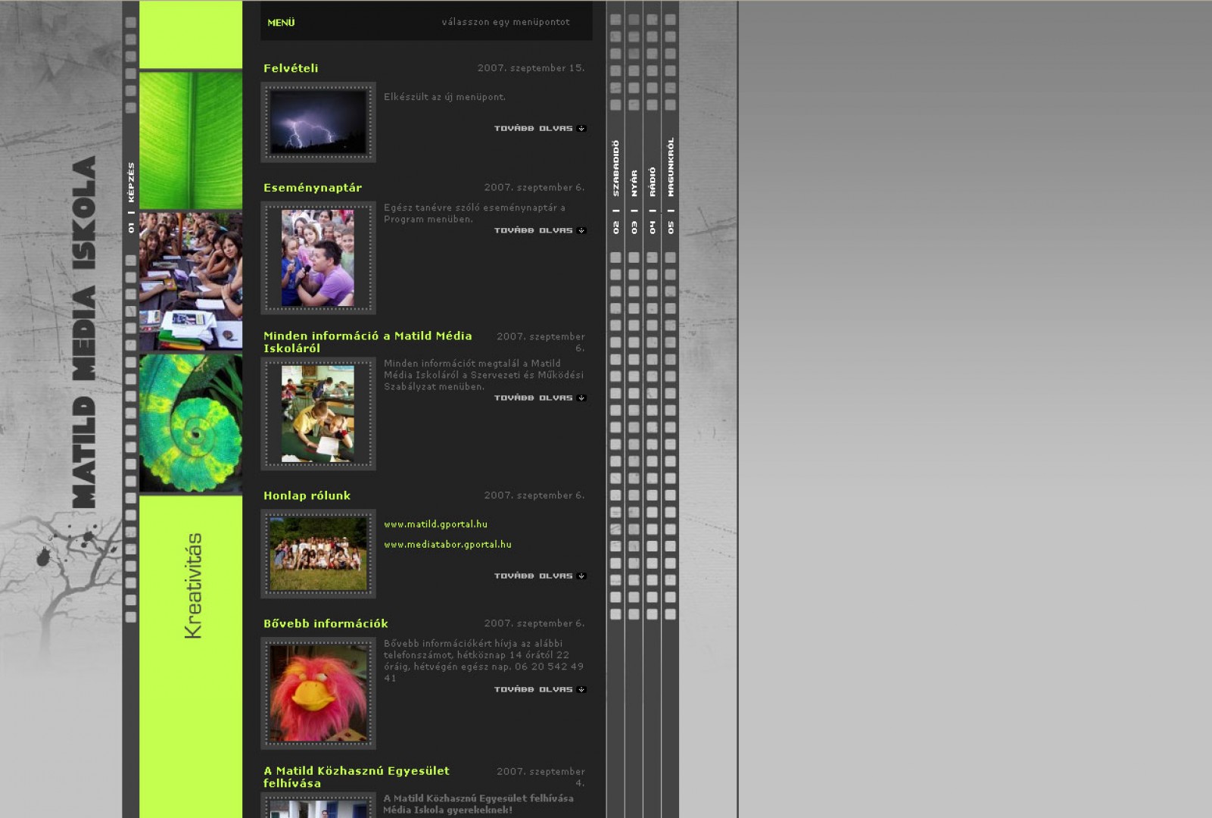Open the Eseménynaptár article heading
The width and height of the screenshot is (1212, 818).
click(312, 188)
